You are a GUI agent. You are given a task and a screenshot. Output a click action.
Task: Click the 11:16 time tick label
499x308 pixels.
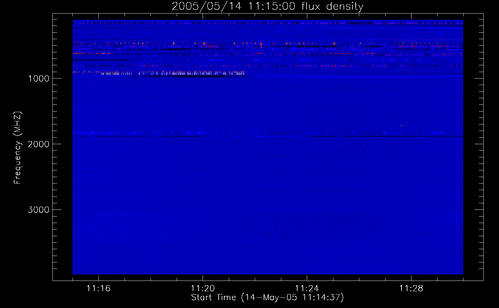(x=98, y=288)
